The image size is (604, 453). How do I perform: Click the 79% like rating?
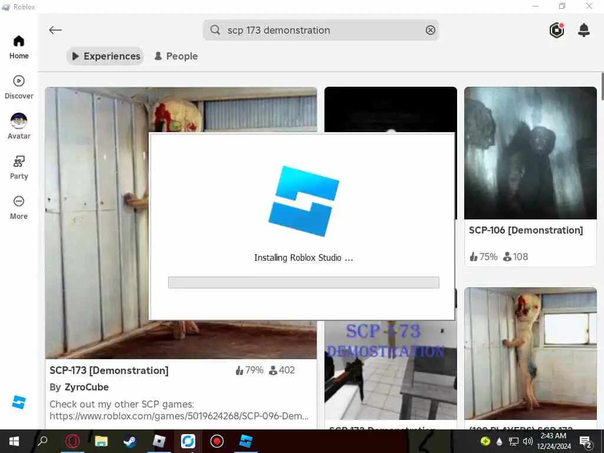pyautogui.click(x=250, y=370)
